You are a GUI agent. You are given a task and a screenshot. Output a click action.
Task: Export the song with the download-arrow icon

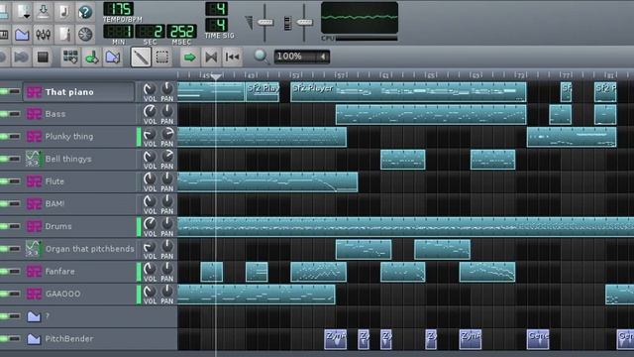[44, 12]
